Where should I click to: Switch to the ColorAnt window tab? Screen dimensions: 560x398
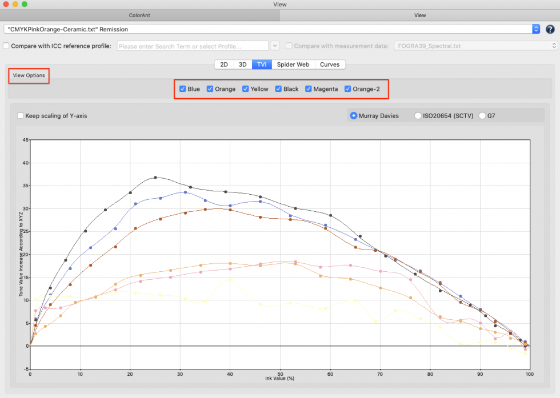click(x=139, y=15)
